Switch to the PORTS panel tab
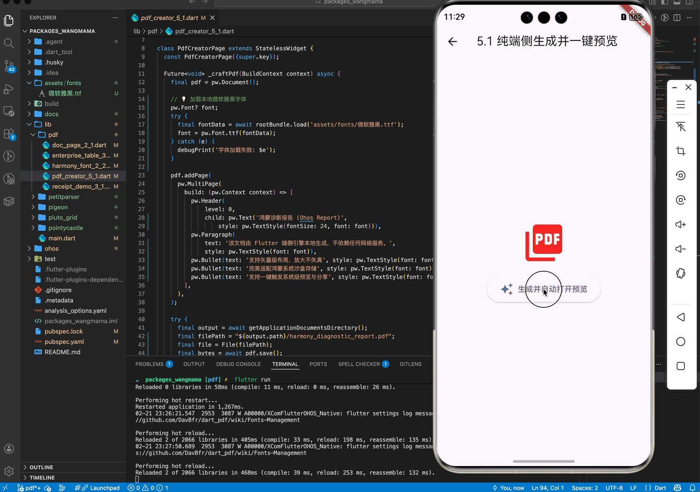Viewport: 700px width, 492px height. tap(318, 364)
